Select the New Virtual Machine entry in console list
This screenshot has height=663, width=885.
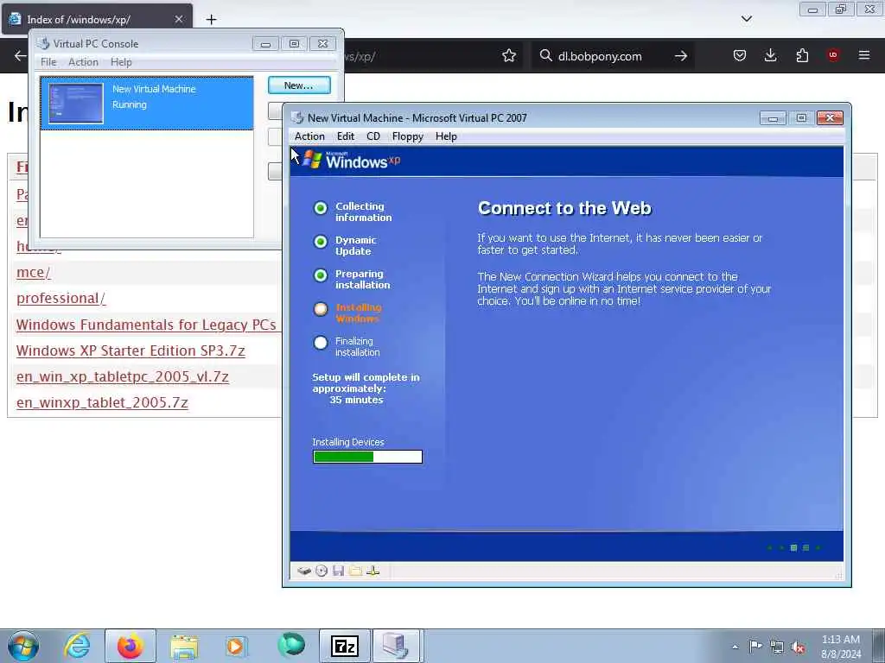pos(147,104)
